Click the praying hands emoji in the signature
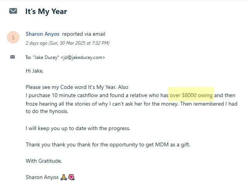 point(64,177)
